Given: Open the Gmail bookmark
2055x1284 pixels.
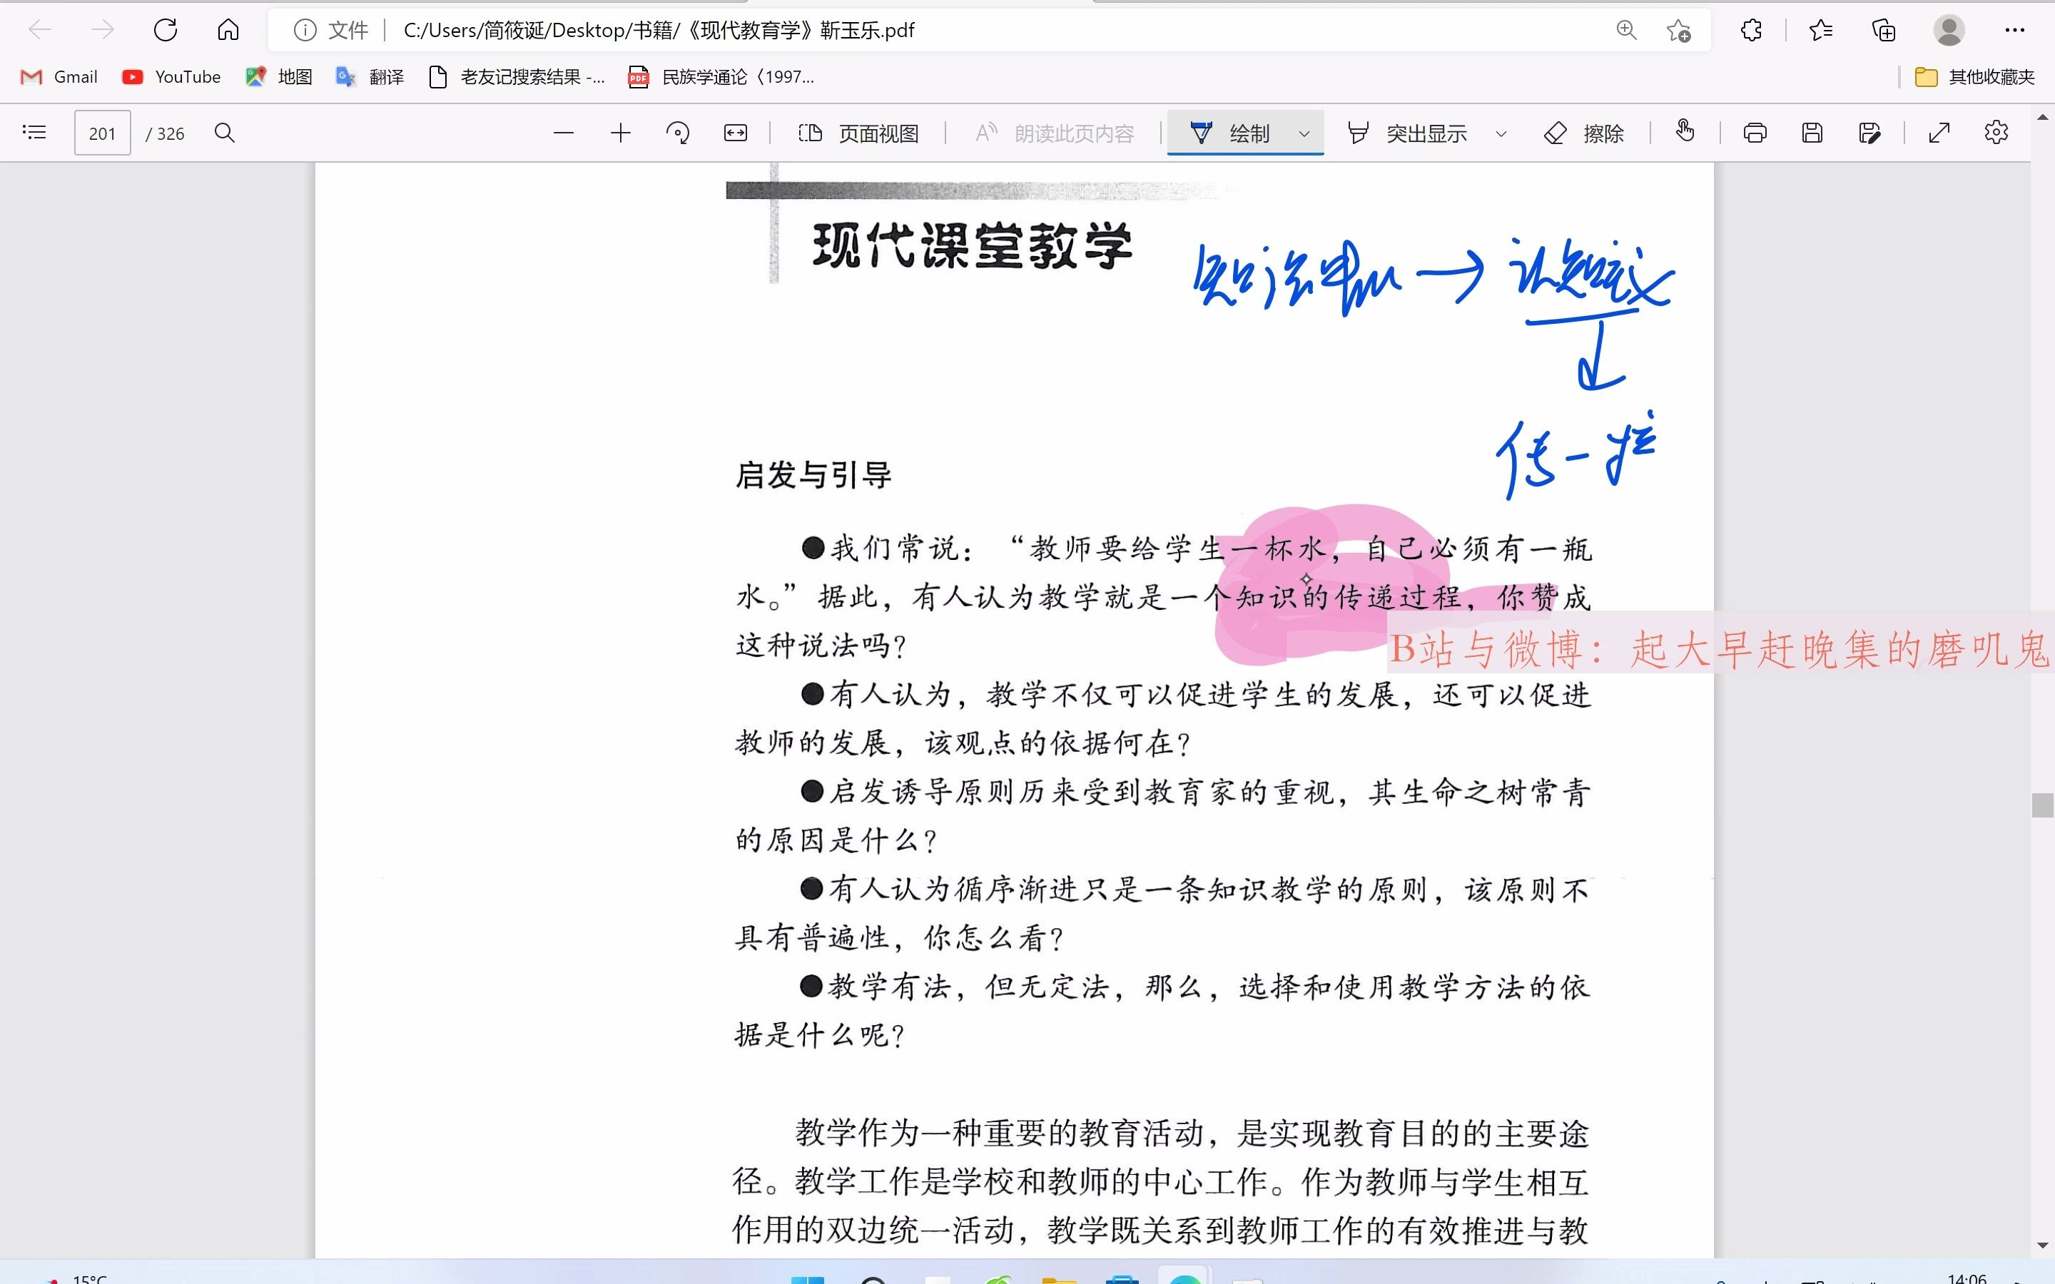Looking at the screenshot, I should click(x=59, y=77).
